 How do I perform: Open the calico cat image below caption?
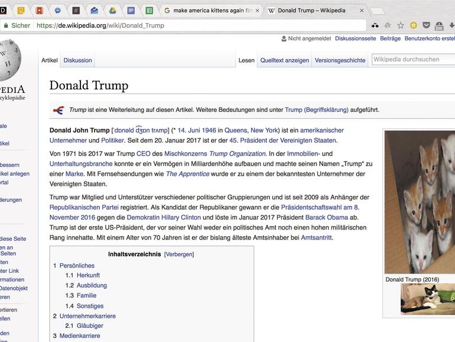pyautogui.click(x=428, y=299)
